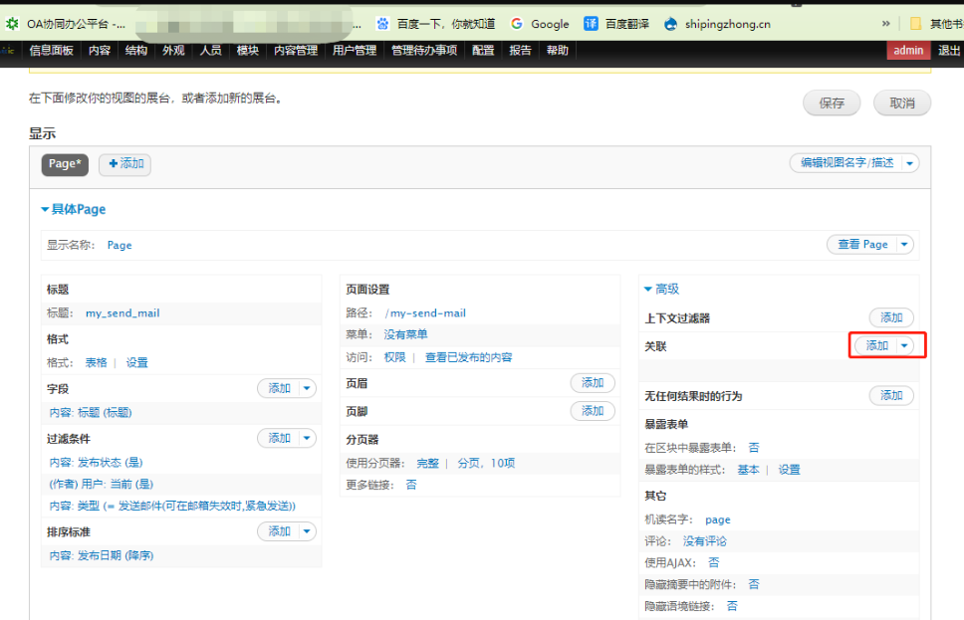This screenshot has height=620, width=964.
Task: Select the Page* display tab
Action: point(65,164)
